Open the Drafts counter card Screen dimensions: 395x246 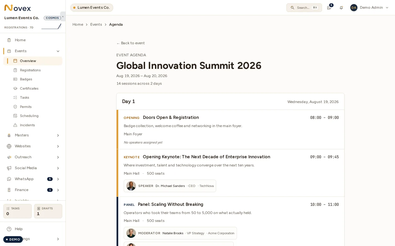48,211
